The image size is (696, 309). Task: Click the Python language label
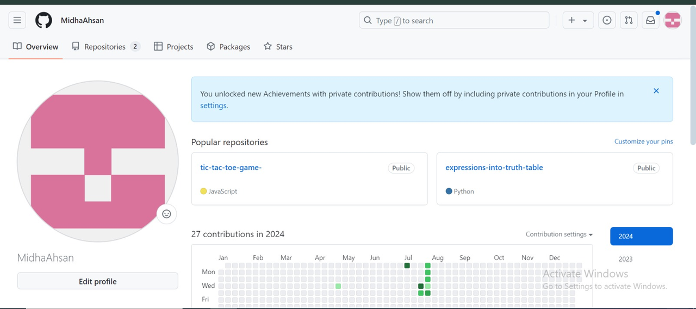(464, 191)
